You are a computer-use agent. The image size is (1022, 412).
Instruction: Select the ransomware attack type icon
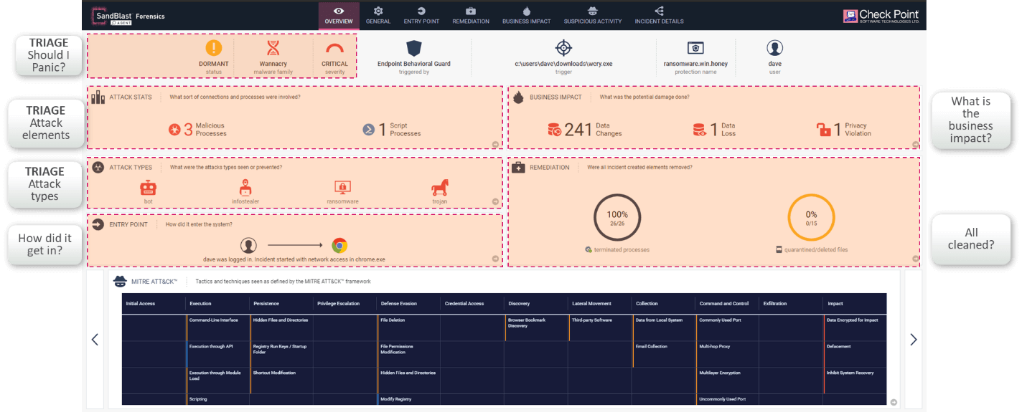342,188
